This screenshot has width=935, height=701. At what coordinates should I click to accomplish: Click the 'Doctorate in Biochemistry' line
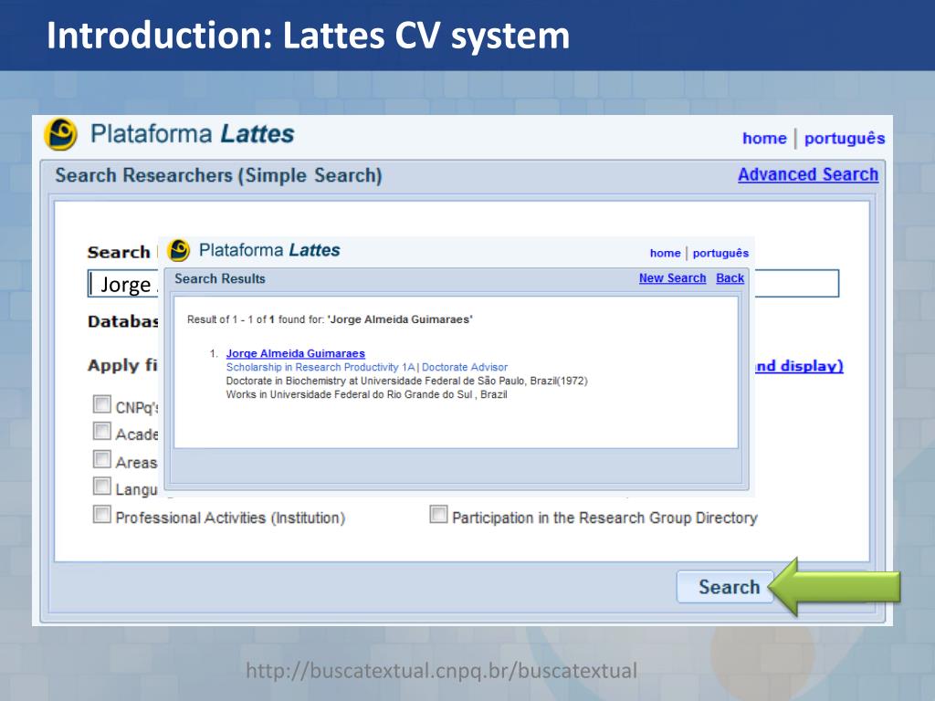point(406,381)
